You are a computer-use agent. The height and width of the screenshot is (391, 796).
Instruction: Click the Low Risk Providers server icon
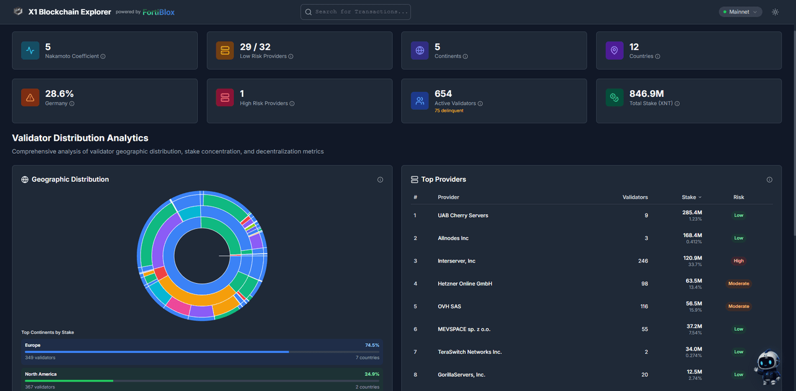225,50
